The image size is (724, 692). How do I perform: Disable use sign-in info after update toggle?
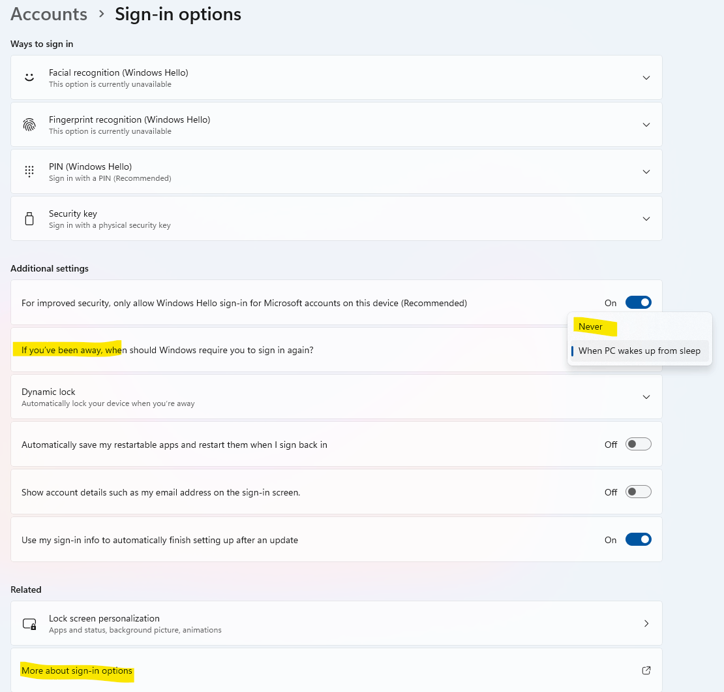click(638, 539)
